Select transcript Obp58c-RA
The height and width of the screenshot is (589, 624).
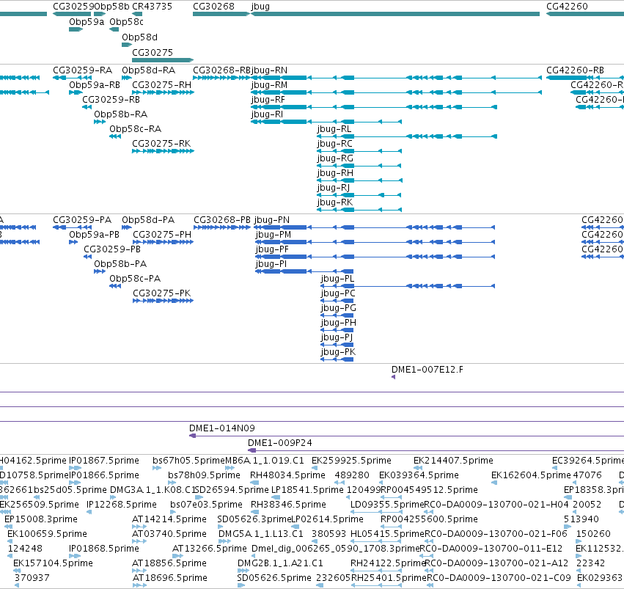(136, 129)
